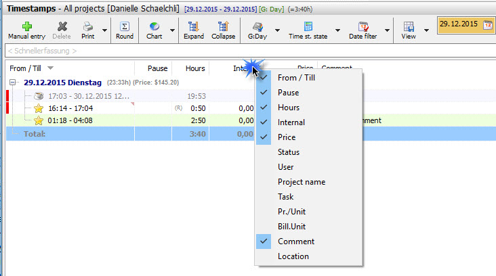Viewport: 496px width, 276px height.
Task: Open the View dropdown arrow
Action: tap(427, 30)
